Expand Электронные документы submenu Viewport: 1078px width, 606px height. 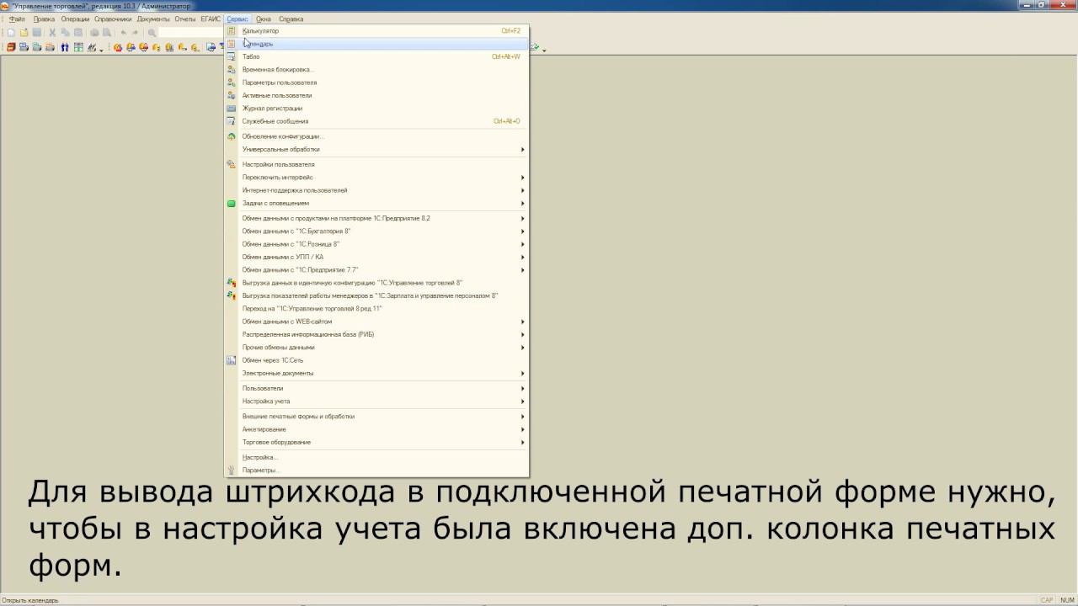click(376, 373)
